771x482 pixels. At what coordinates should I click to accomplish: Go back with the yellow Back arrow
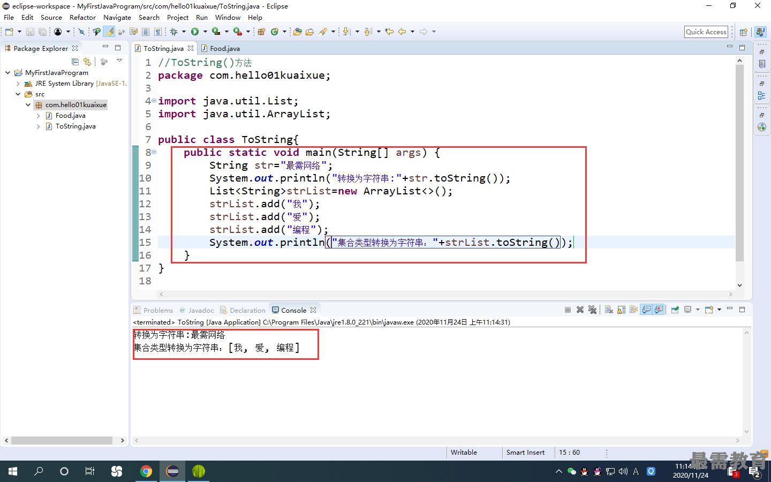point(402,32)
